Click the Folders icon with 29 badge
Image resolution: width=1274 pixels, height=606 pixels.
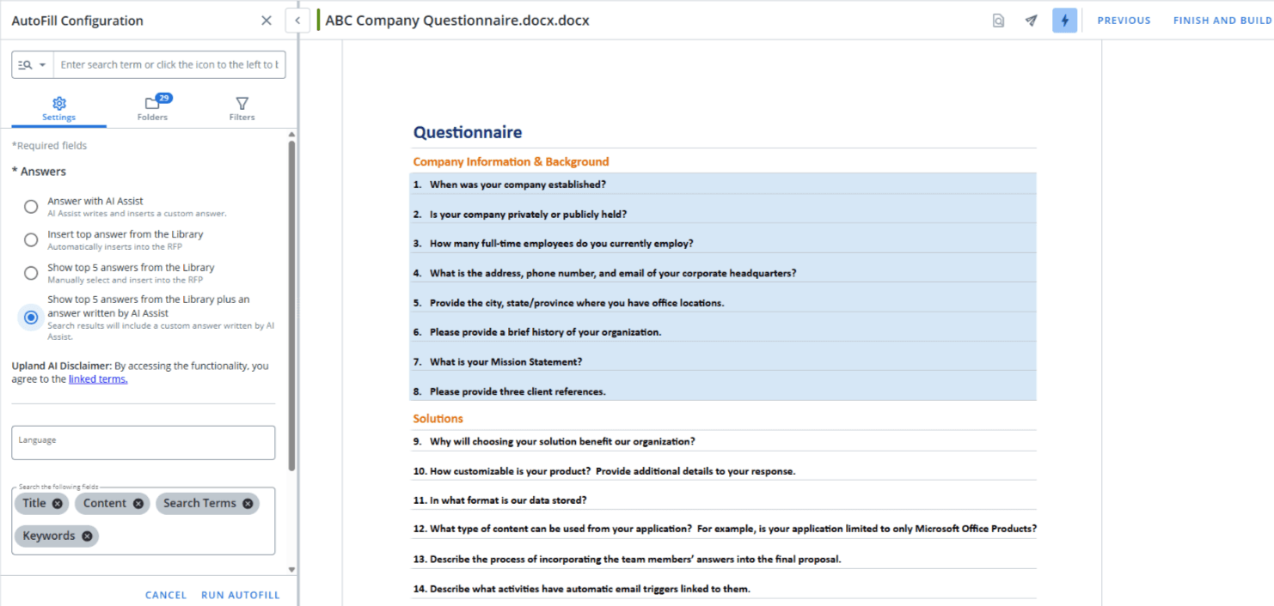(152, 101)
